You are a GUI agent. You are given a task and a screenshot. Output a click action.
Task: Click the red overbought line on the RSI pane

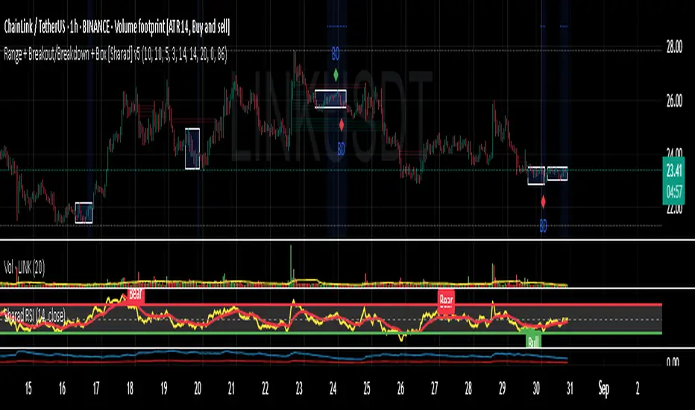coord(330,305)
